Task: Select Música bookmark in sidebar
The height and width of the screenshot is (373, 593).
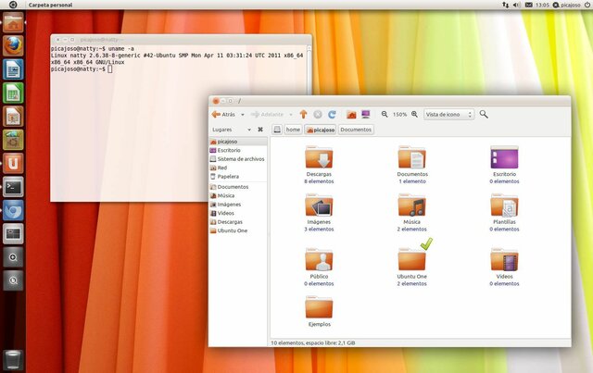Action: tap(238, 195)
